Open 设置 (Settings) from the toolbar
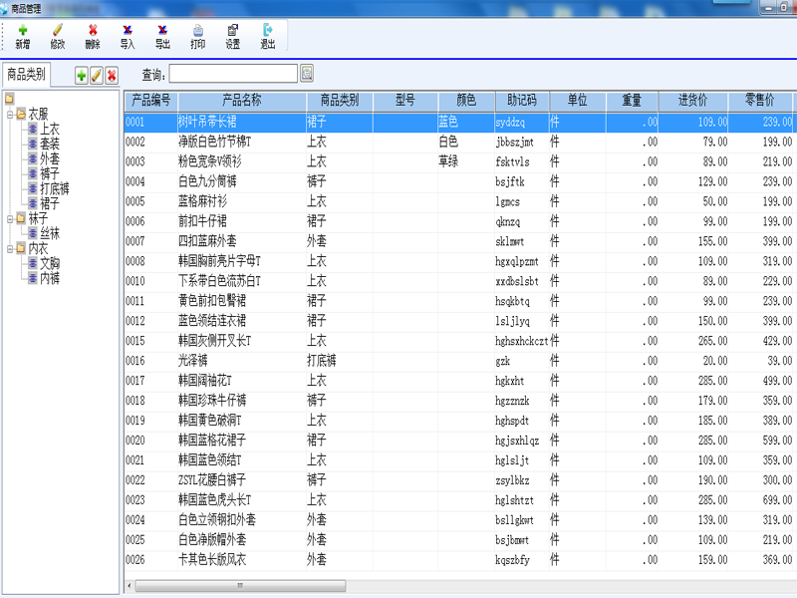Viewport: 797px width, 598px height. pos(232,36)
